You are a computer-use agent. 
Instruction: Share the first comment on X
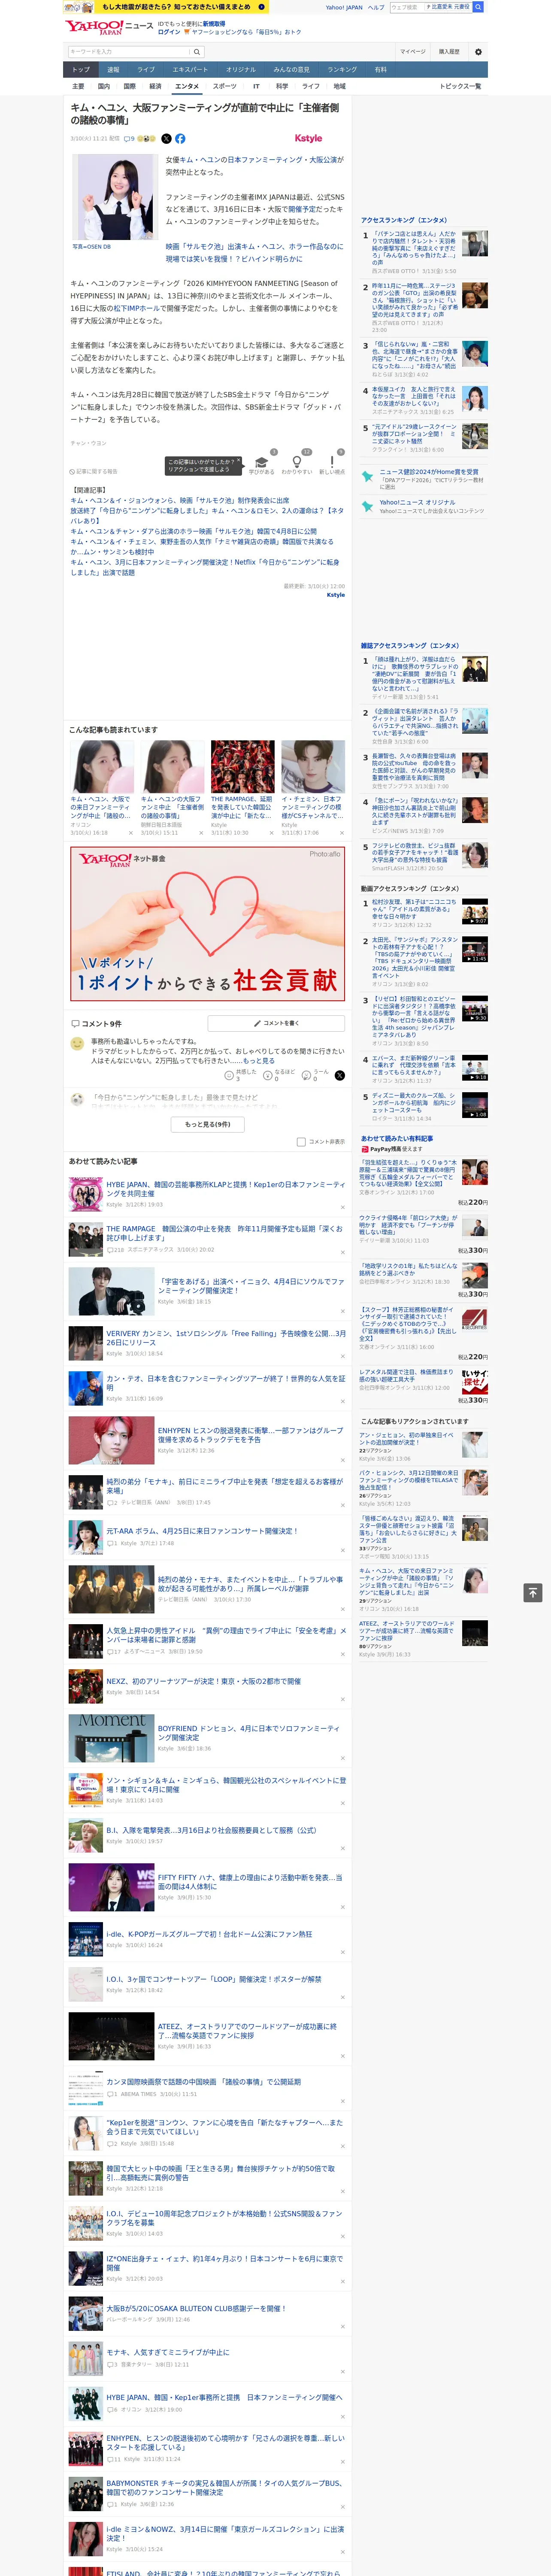click(x=339, y=1076)
